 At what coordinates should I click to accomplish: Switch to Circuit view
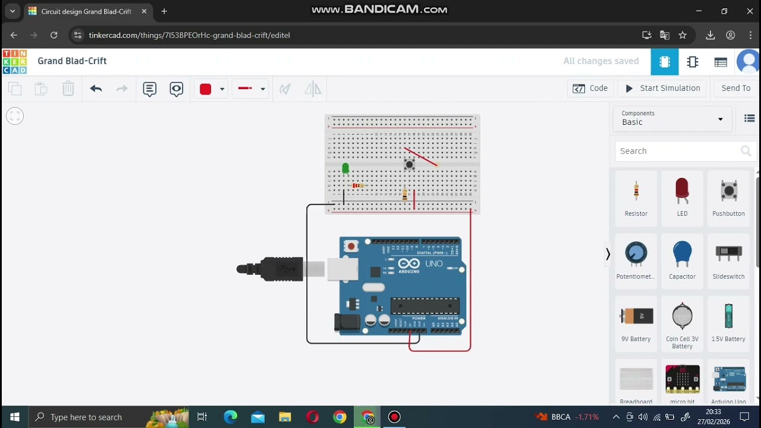[x=665, y=62]
